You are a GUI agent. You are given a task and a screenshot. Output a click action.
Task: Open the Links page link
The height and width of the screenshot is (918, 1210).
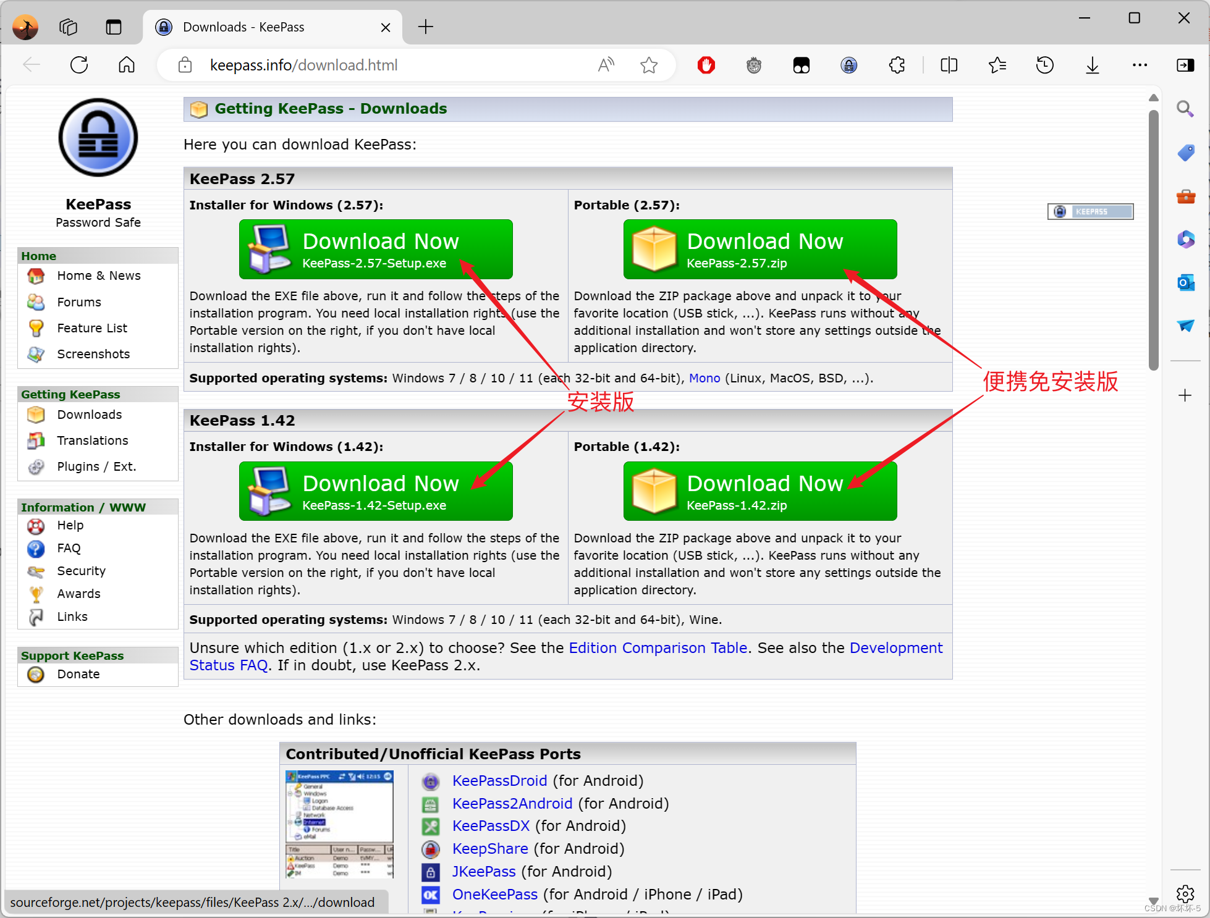click(x=72, y=617)
